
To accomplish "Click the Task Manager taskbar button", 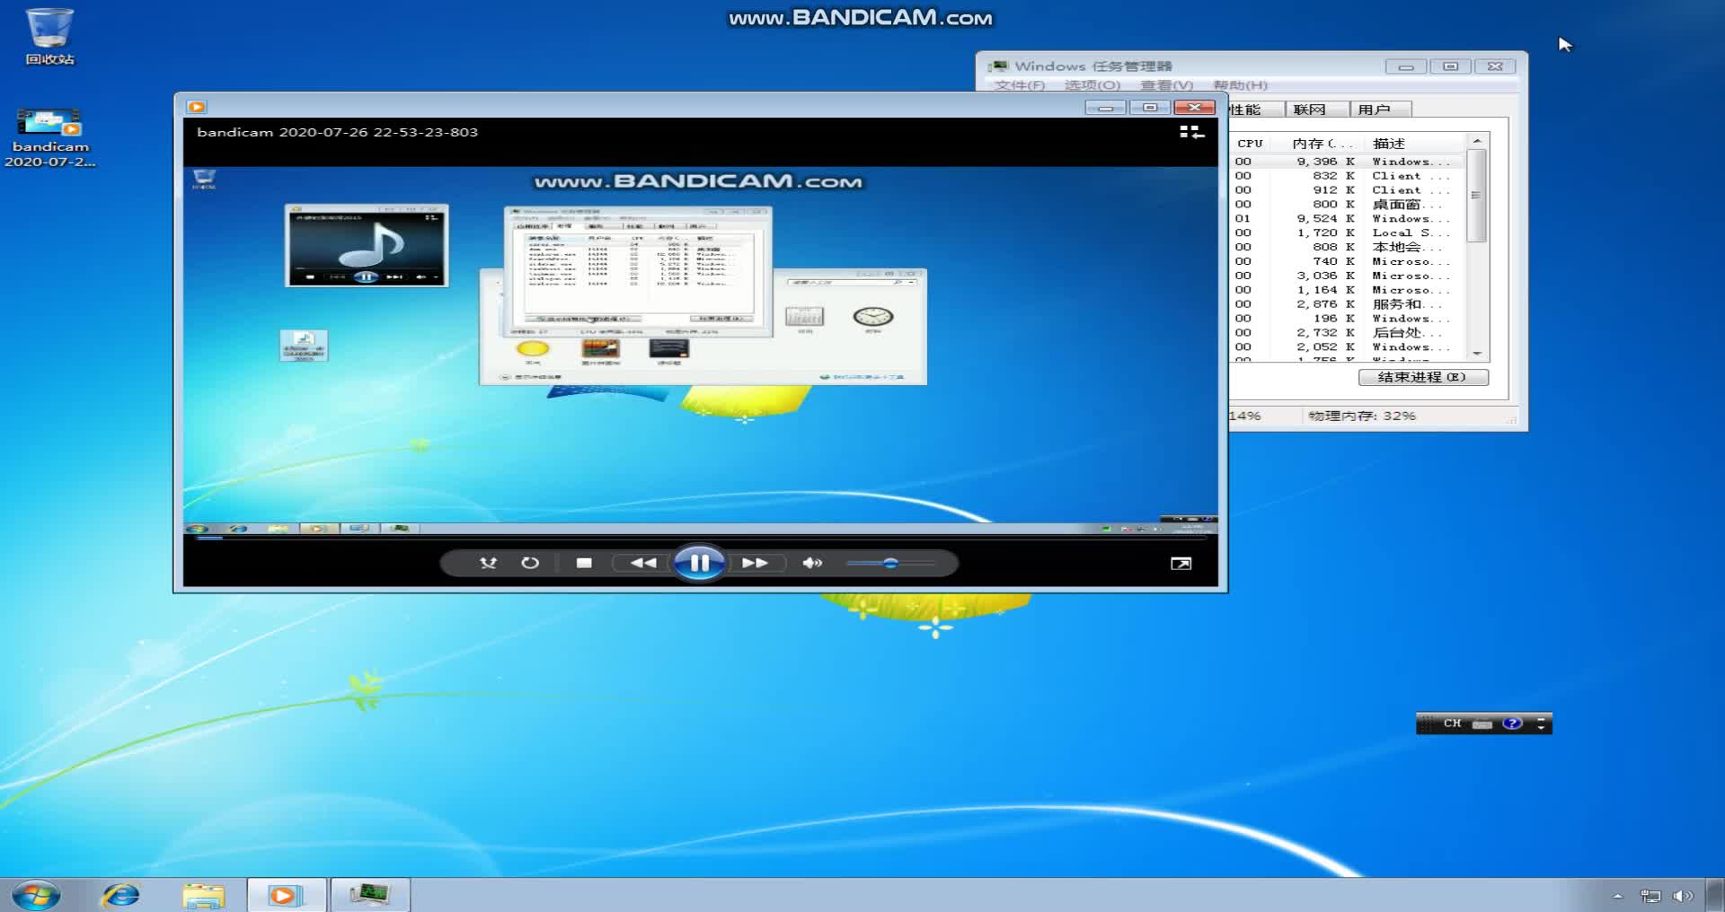I will [x=370, y=895].
